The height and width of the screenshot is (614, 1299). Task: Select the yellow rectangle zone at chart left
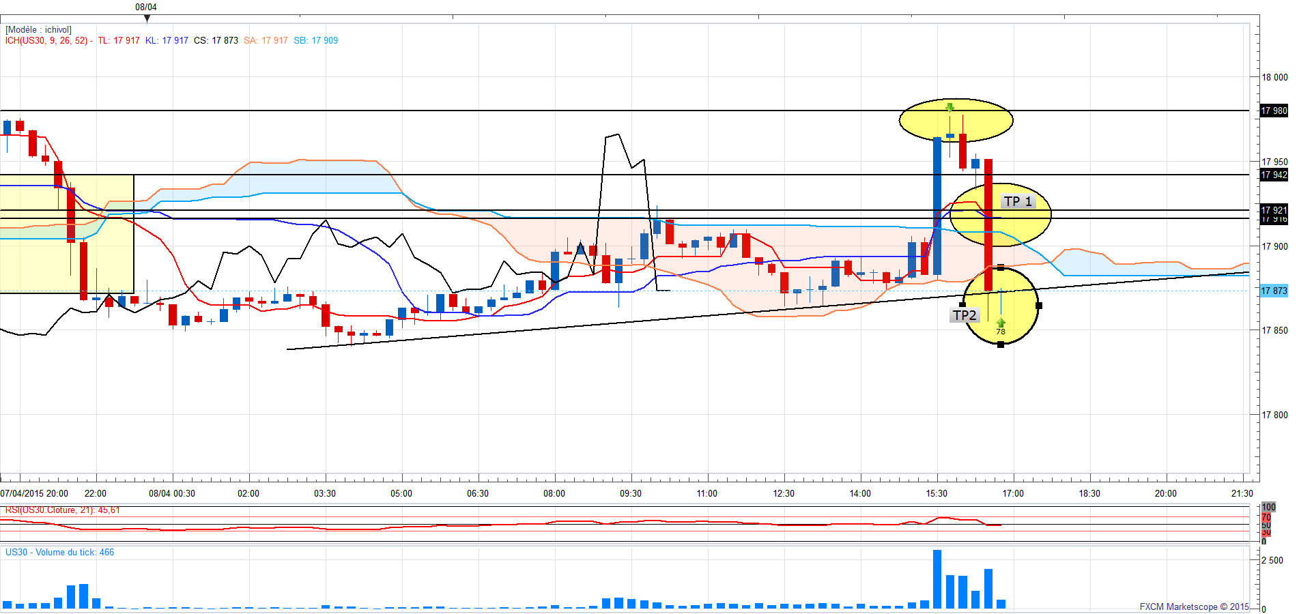click(x=67, y=234)
